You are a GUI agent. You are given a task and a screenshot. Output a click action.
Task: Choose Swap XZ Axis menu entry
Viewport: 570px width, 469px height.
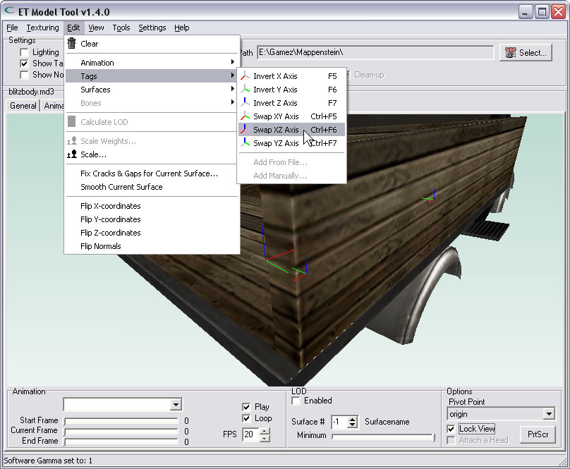pyautogui.click(x=291, y=130)
